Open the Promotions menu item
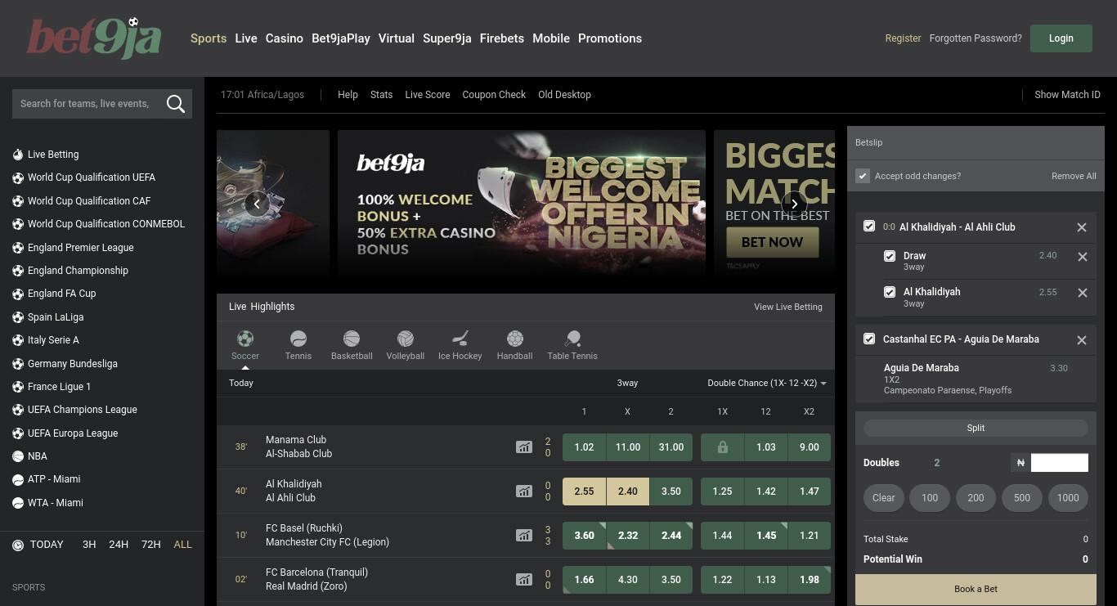Viewport: 1117px width, 606px height. [610, 38]
